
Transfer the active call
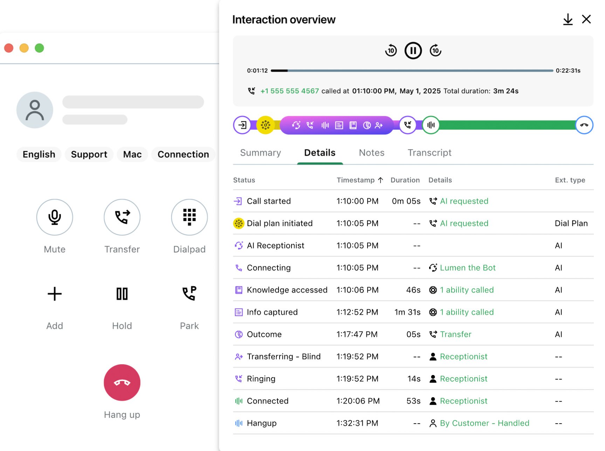[122, 217]
